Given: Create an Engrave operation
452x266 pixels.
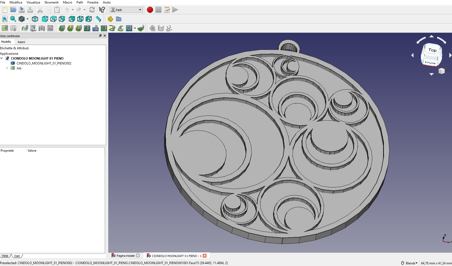Looking at the screenshot, I should [121, 28].
